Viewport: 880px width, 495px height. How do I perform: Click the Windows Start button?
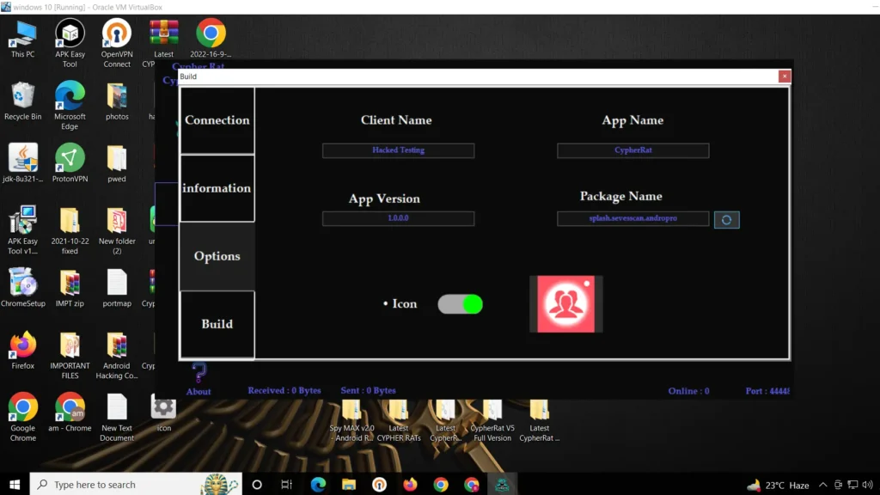(x=15, y=485)
